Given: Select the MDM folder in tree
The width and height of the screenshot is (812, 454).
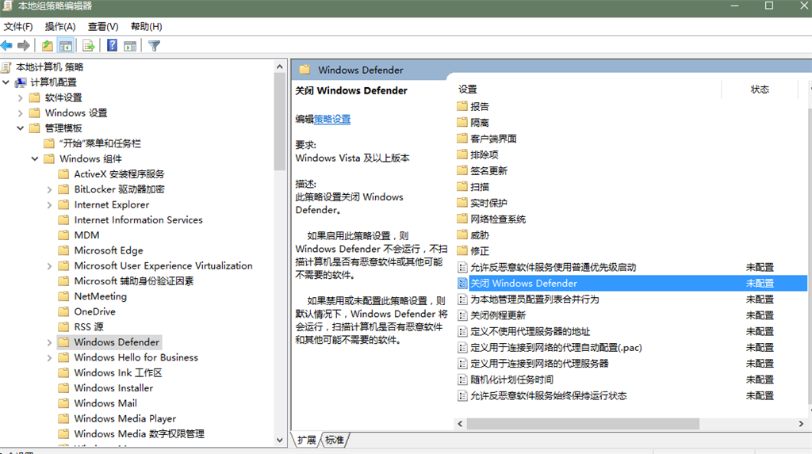Looking at the screenshot, I should pos(86,235).
